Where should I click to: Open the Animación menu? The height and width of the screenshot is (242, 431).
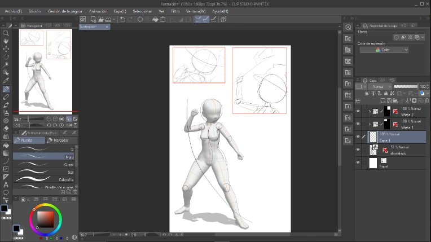[x=98, y=11]
